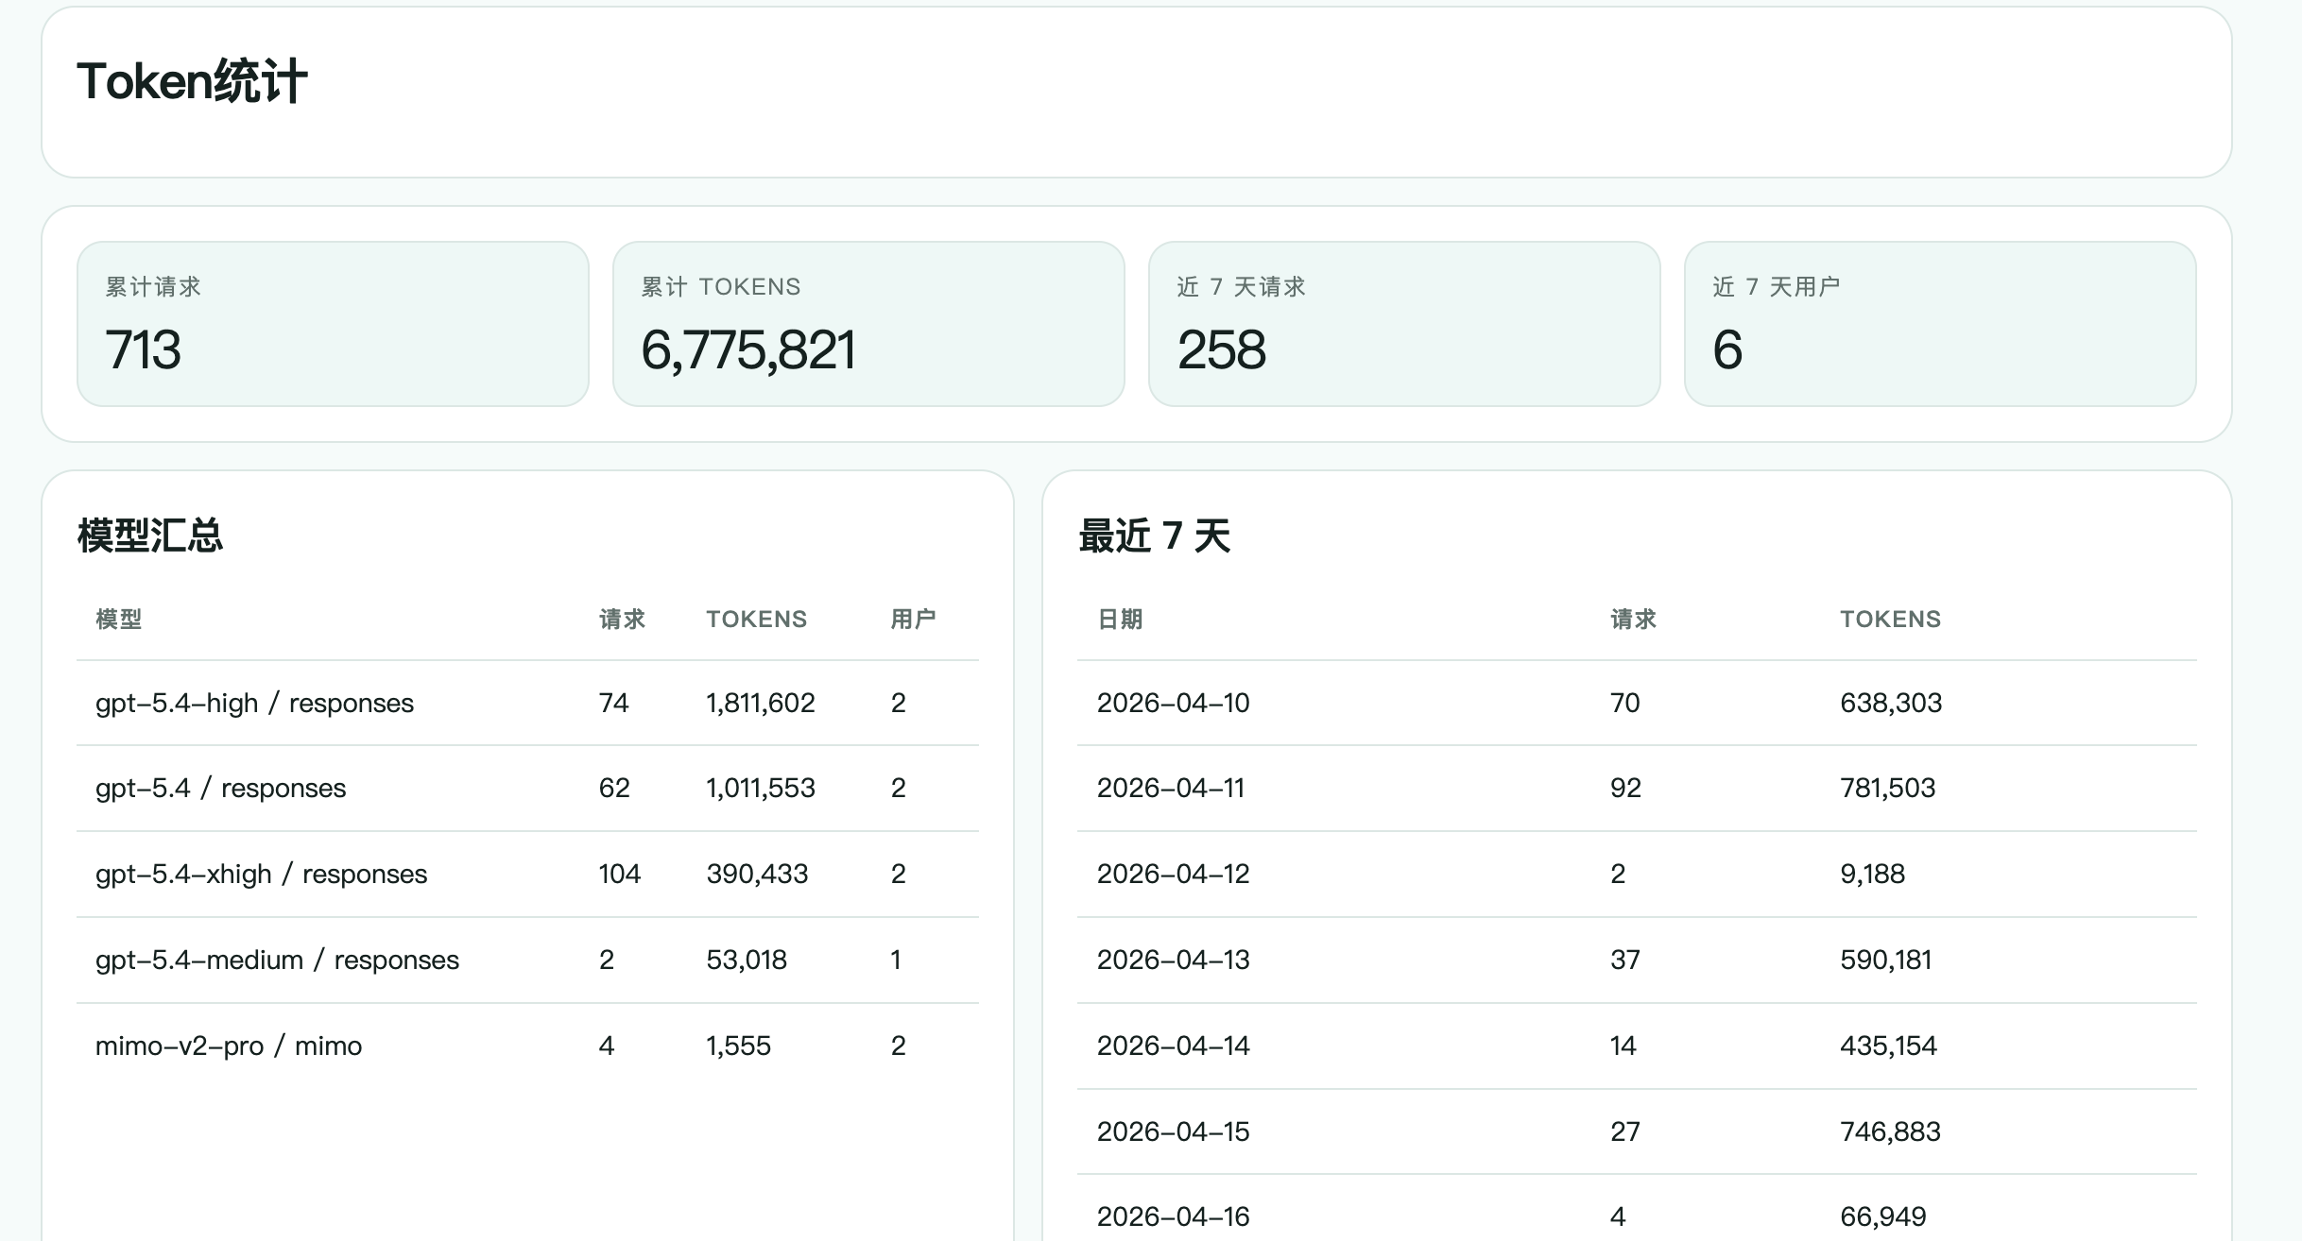The width and height of the screenshot is (2302, 1241).
Task: Click token count 53,018
Action: pos(747,960)
